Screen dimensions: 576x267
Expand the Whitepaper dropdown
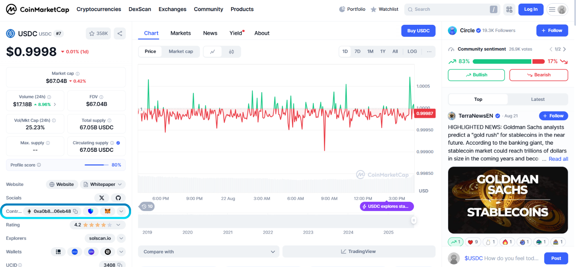103,184
